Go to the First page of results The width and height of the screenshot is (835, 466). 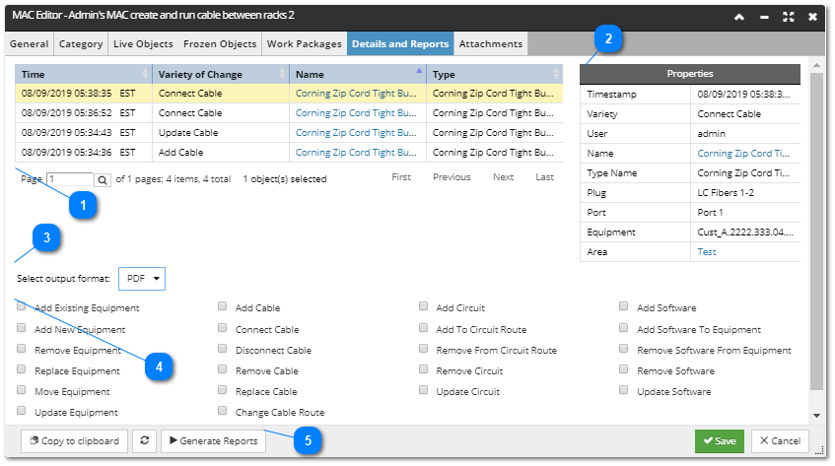coord(401,177)
